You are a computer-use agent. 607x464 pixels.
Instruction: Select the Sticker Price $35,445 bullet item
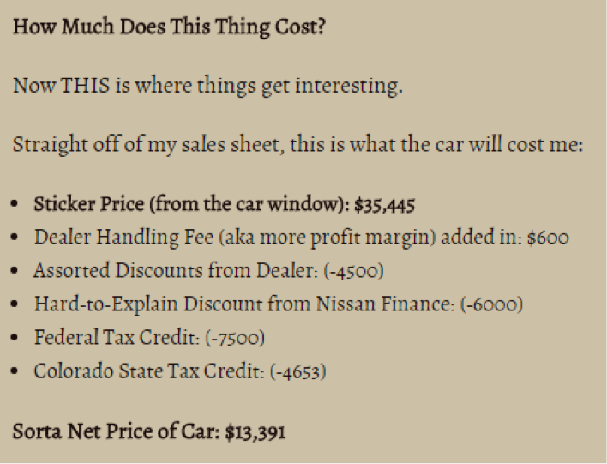[224, 204]
